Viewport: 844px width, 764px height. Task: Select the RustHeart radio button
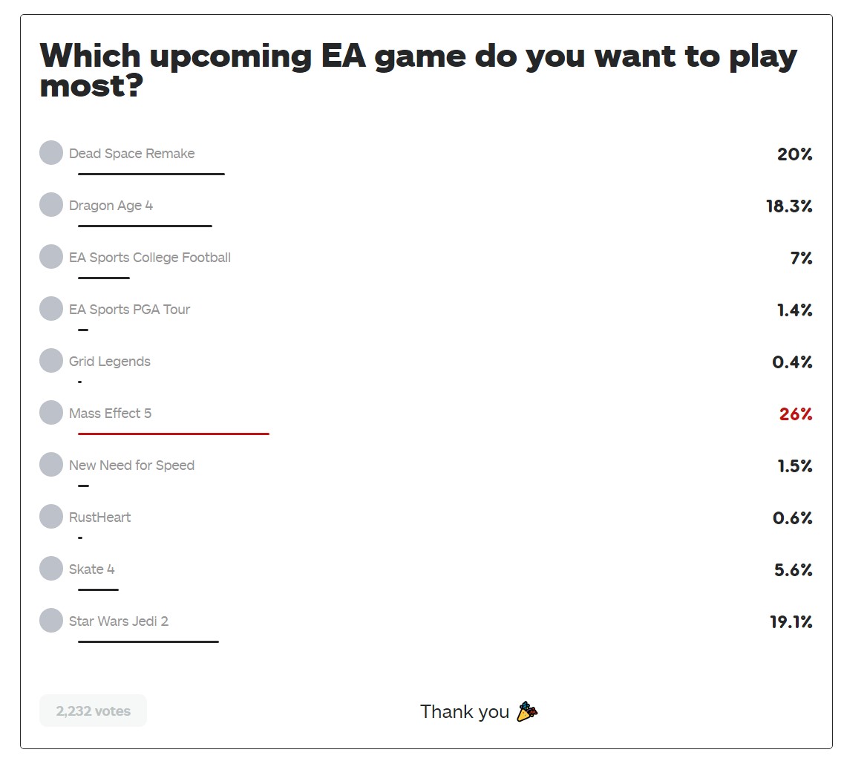click(x=51, y=517)
